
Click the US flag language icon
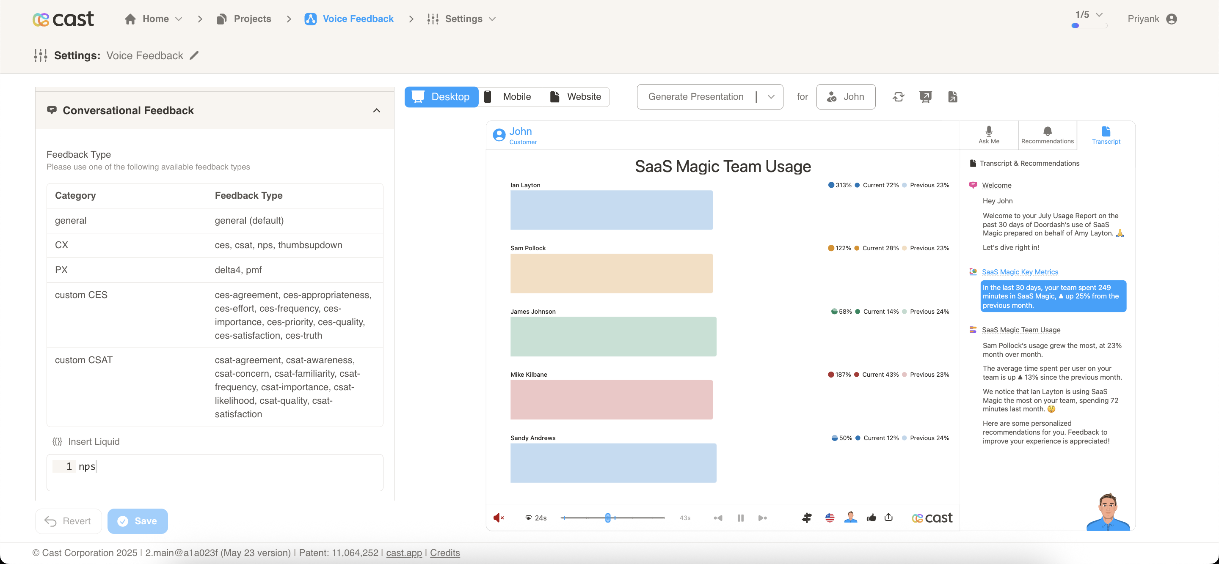830,517
